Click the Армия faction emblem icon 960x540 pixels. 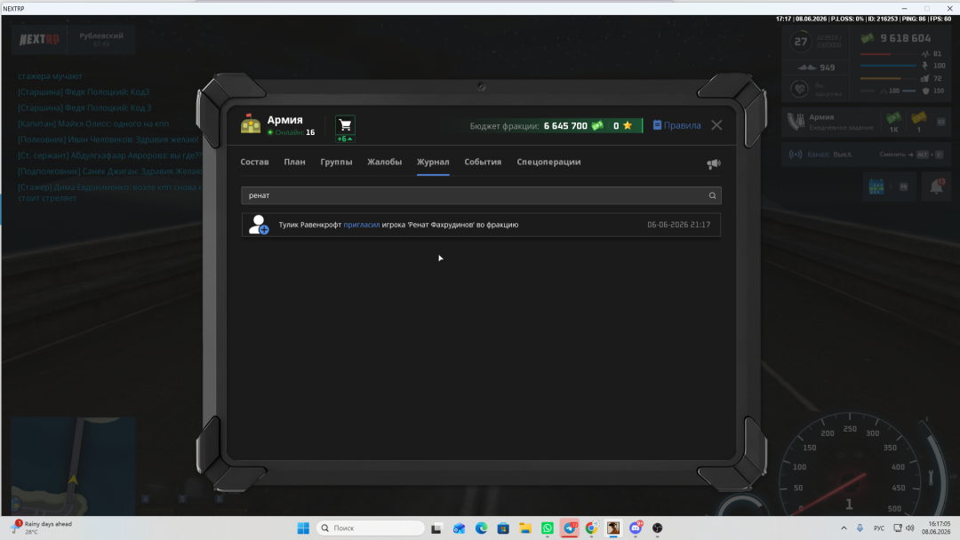pyautogui.click(x=251, y=124)
